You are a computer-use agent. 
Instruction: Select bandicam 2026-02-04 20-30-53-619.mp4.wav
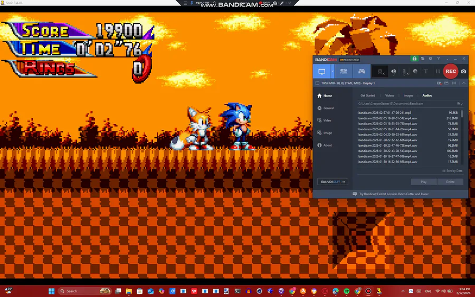[x=408, y=135]
